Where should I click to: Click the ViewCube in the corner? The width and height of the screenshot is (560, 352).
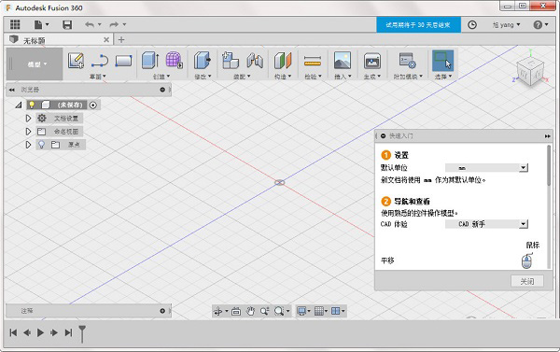pyautogui.click(x=530, y=72)
